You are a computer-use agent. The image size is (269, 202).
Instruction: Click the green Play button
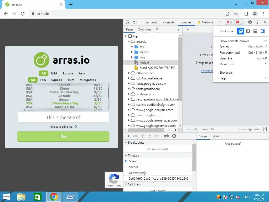coord(63,137)
